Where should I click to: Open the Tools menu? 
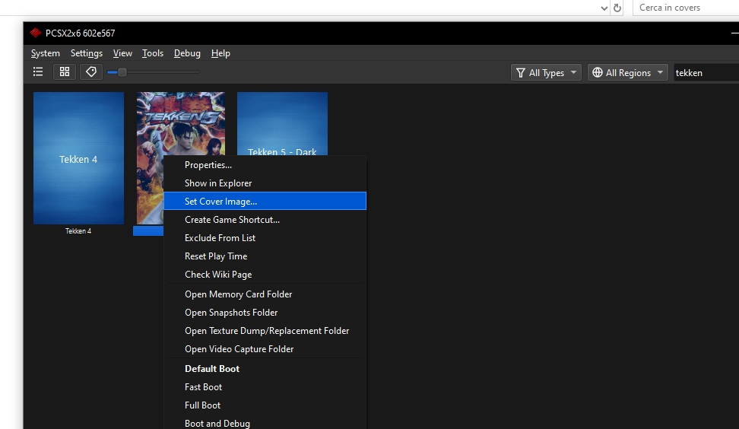[x=153, y=53]
